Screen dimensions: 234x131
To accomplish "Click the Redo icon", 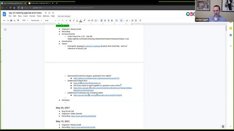I will 8,20.
